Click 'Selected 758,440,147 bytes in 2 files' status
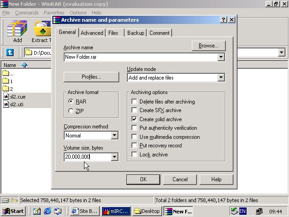The height and width of the screenshot is (217, 289). pyautogui.click(x=61, y=200)
